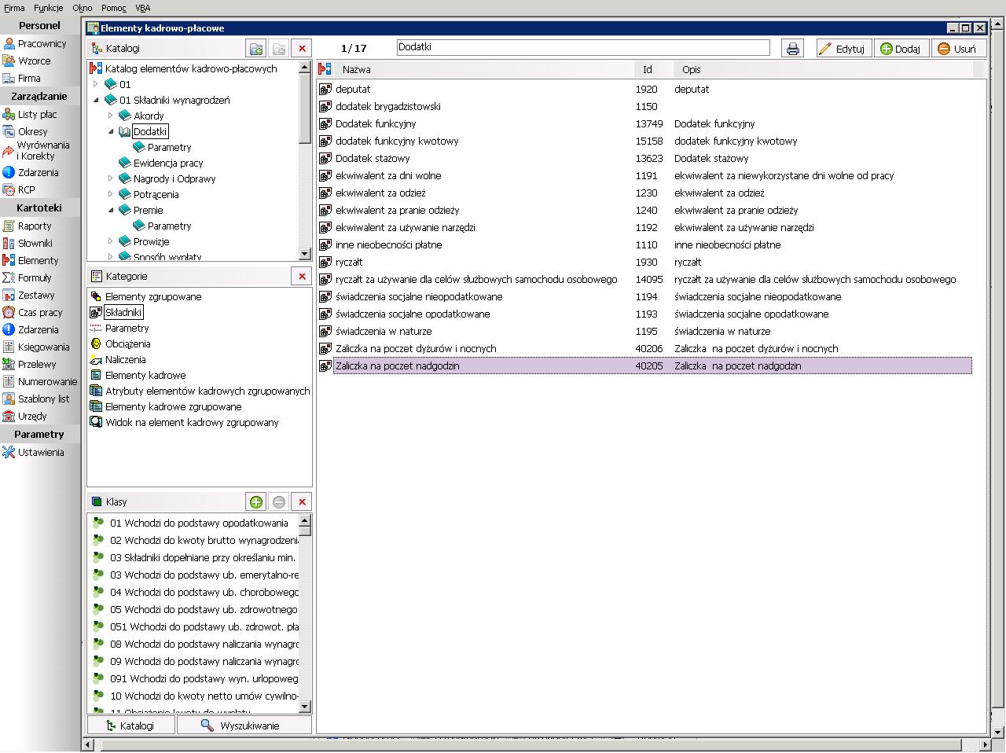Click the printer icon button
1006x753 pixels.
(793, 49)
